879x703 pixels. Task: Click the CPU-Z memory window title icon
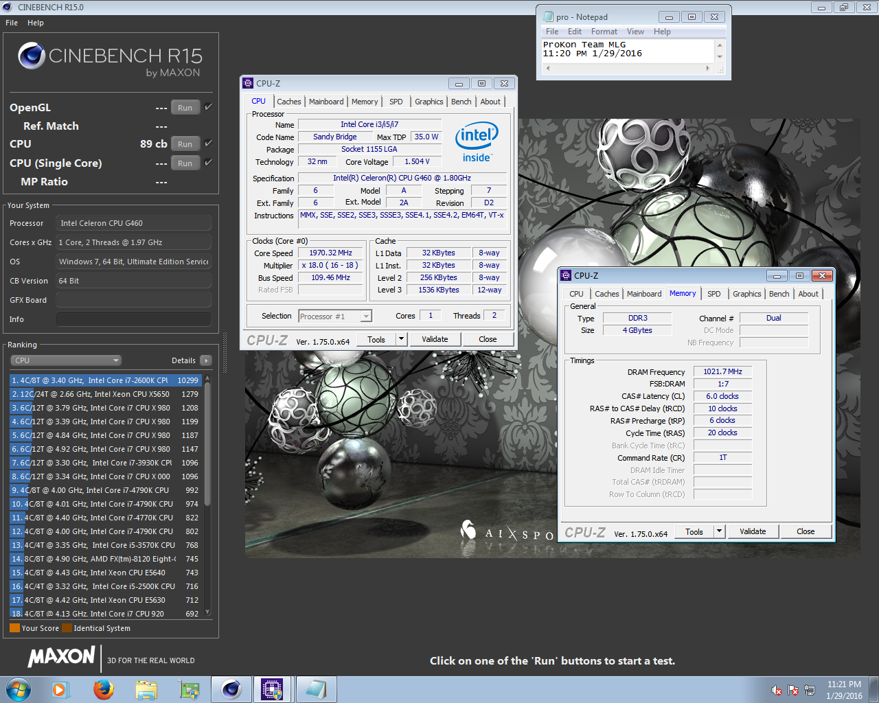click(567, 275)
